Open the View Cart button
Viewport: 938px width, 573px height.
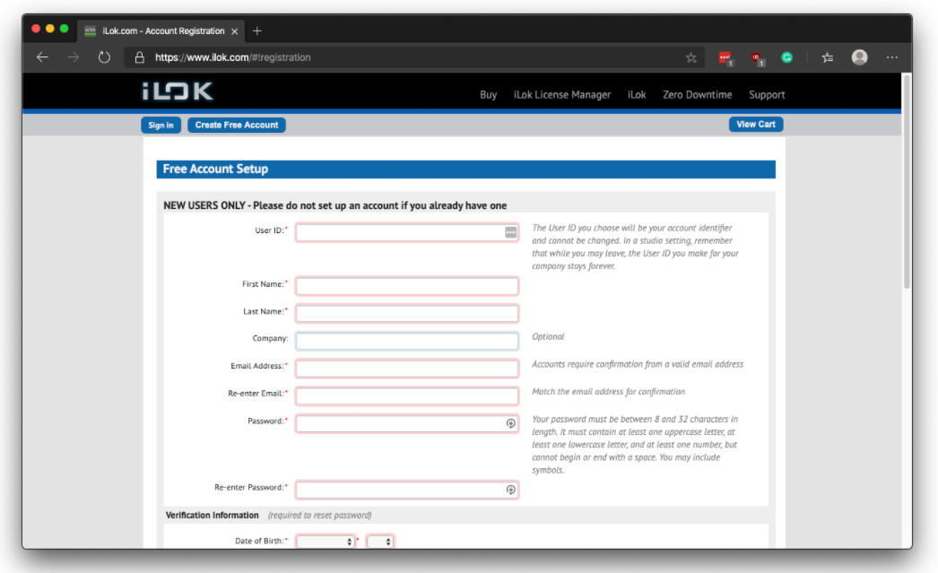point(755,125)
